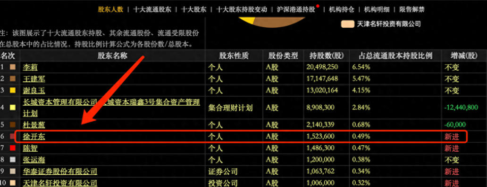Click 投资公司 nature cell
The image size is (487, 187).
223,183
